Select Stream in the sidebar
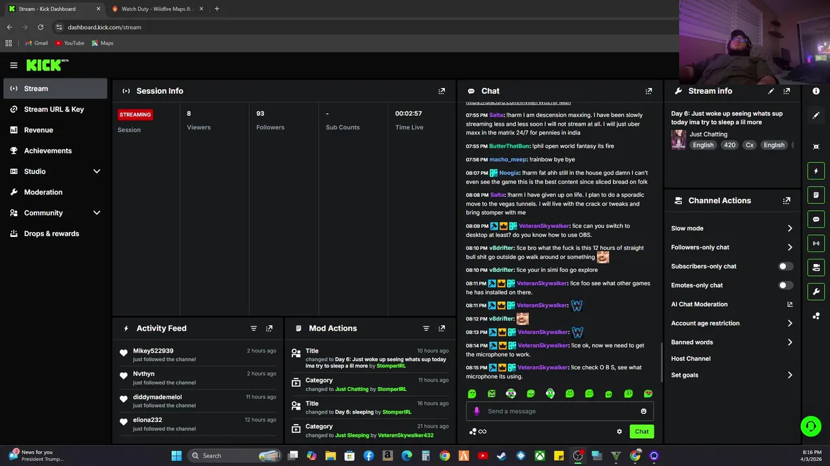This screenshot has width=830, height=466. [x=55, y=89]
